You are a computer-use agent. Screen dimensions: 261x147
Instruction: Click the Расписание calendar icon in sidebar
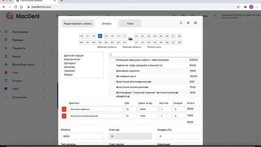tap(6, 32)
